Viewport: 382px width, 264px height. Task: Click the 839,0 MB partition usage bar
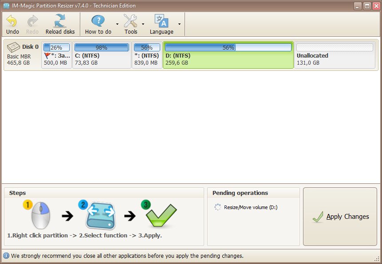click(x=147, y=47)
